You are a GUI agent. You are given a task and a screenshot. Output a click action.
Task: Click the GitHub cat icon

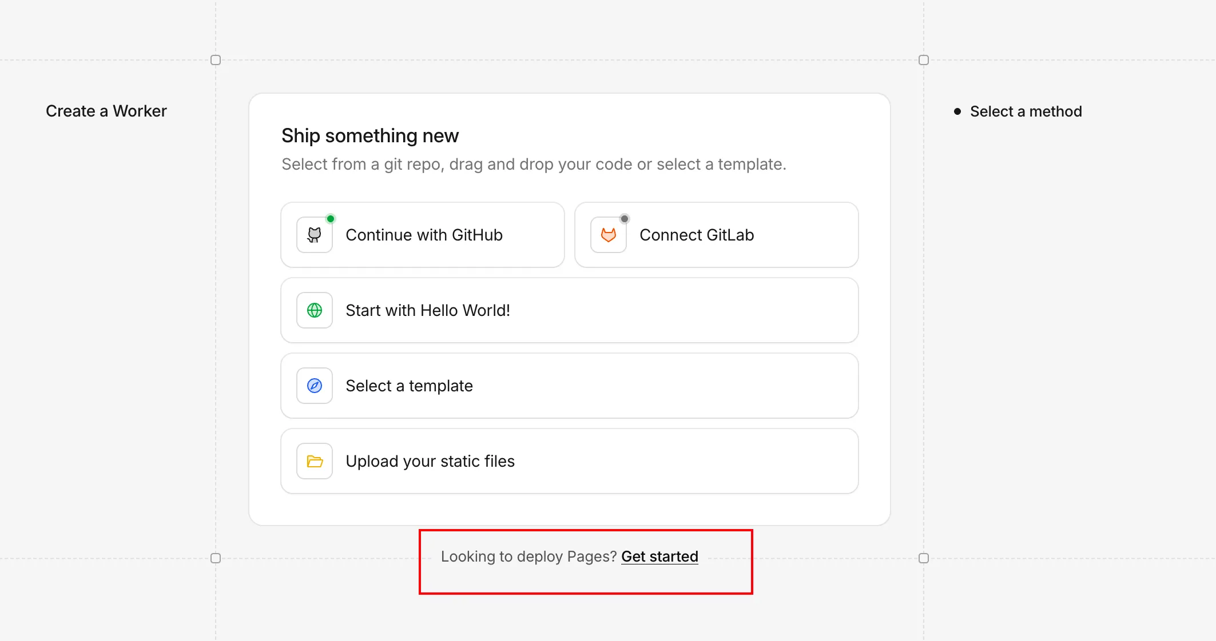click(x=315, y=235)
